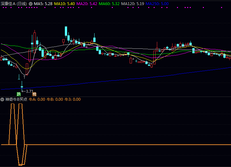Click the 牛A value label

click(x=37, y=99)
